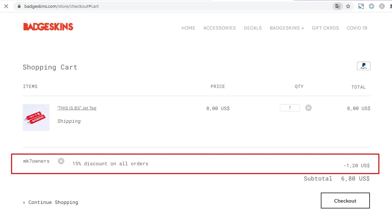Open DECALS menu item
Screen dimensions: 392x214
[253, 28]
